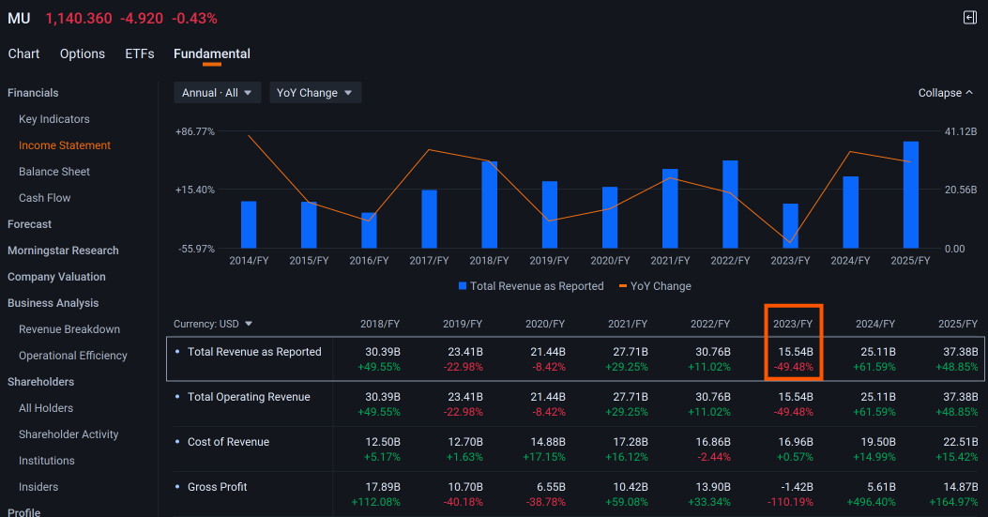
Task: Click bullet icon beside Gross Profit row
Action: [x=177, y=487]
